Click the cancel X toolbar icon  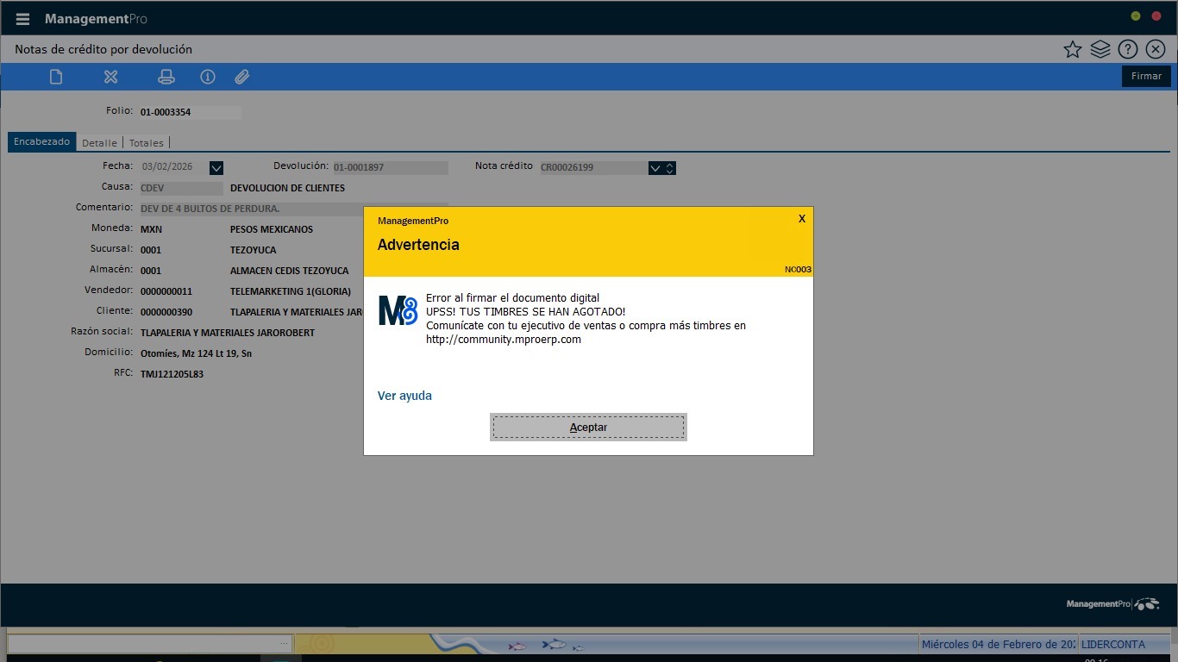[x=110, y=77]
